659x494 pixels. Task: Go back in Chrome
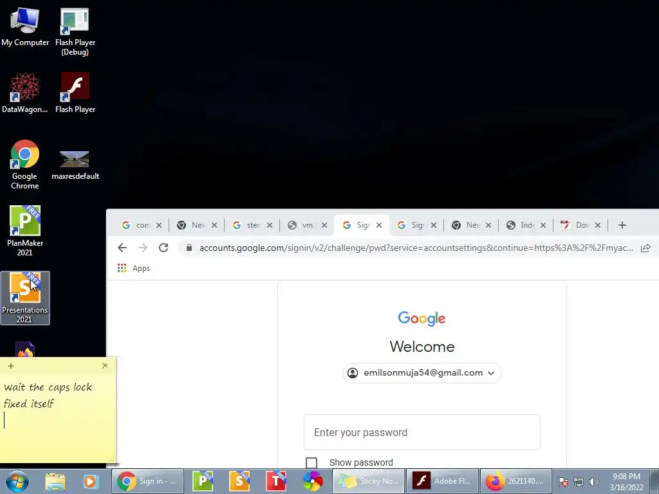(122, 248)
